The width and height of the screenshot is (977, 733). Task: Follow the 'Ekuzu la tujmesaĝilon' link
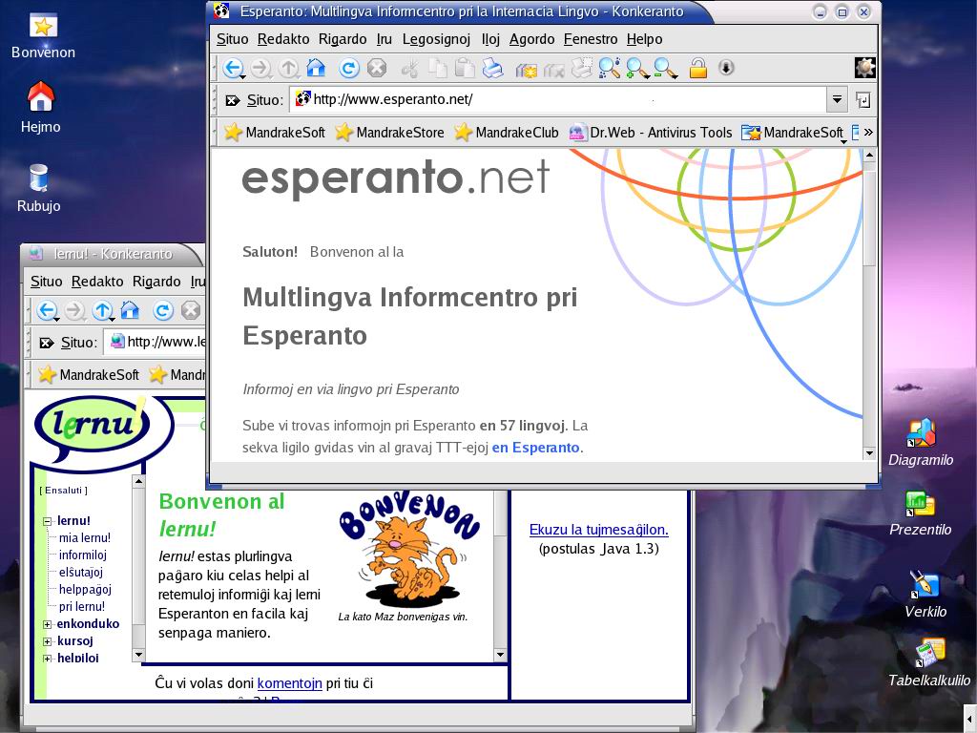(598, 530)
